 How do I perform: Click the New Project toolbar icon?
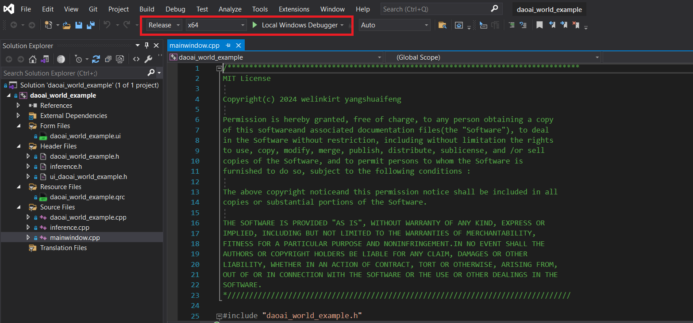[49, 25]
